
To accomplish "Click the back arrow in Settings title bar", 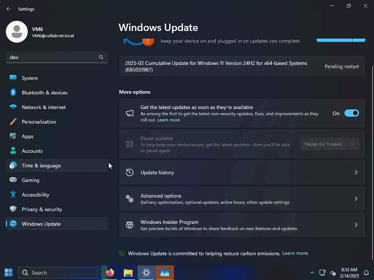I will coord(9,9).
